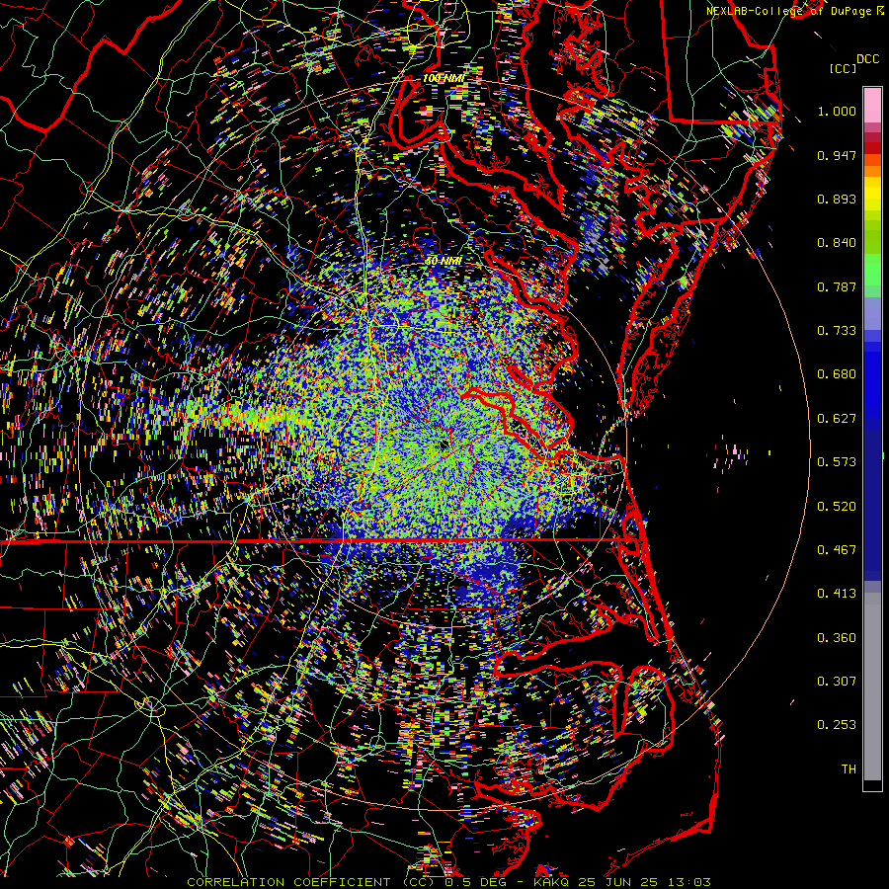
Task: Click the DCC product label above the legend
Action: point(867,59)
